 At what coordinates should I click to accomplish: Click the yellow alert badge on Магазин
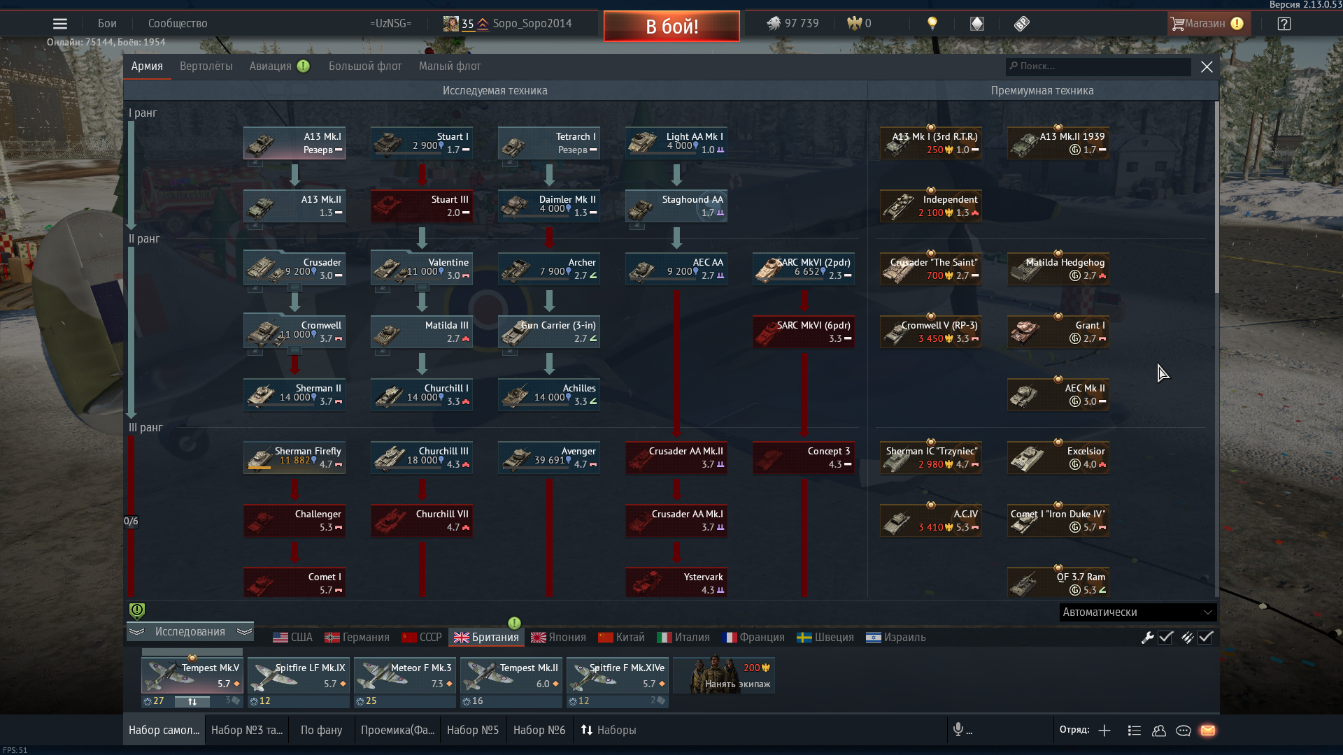[x=1237, y=24]
